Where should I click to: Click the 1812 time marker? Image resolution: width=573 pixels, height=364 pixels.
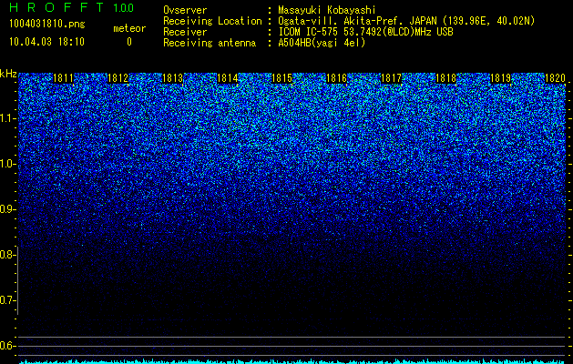pos(118,78)
